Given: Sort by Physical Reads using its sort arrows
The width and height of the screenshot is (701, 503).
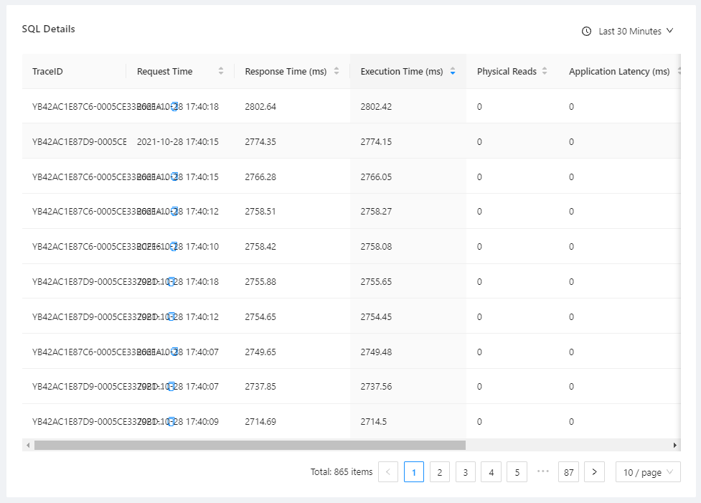Looking at the screenshot, I should point(545,71).
